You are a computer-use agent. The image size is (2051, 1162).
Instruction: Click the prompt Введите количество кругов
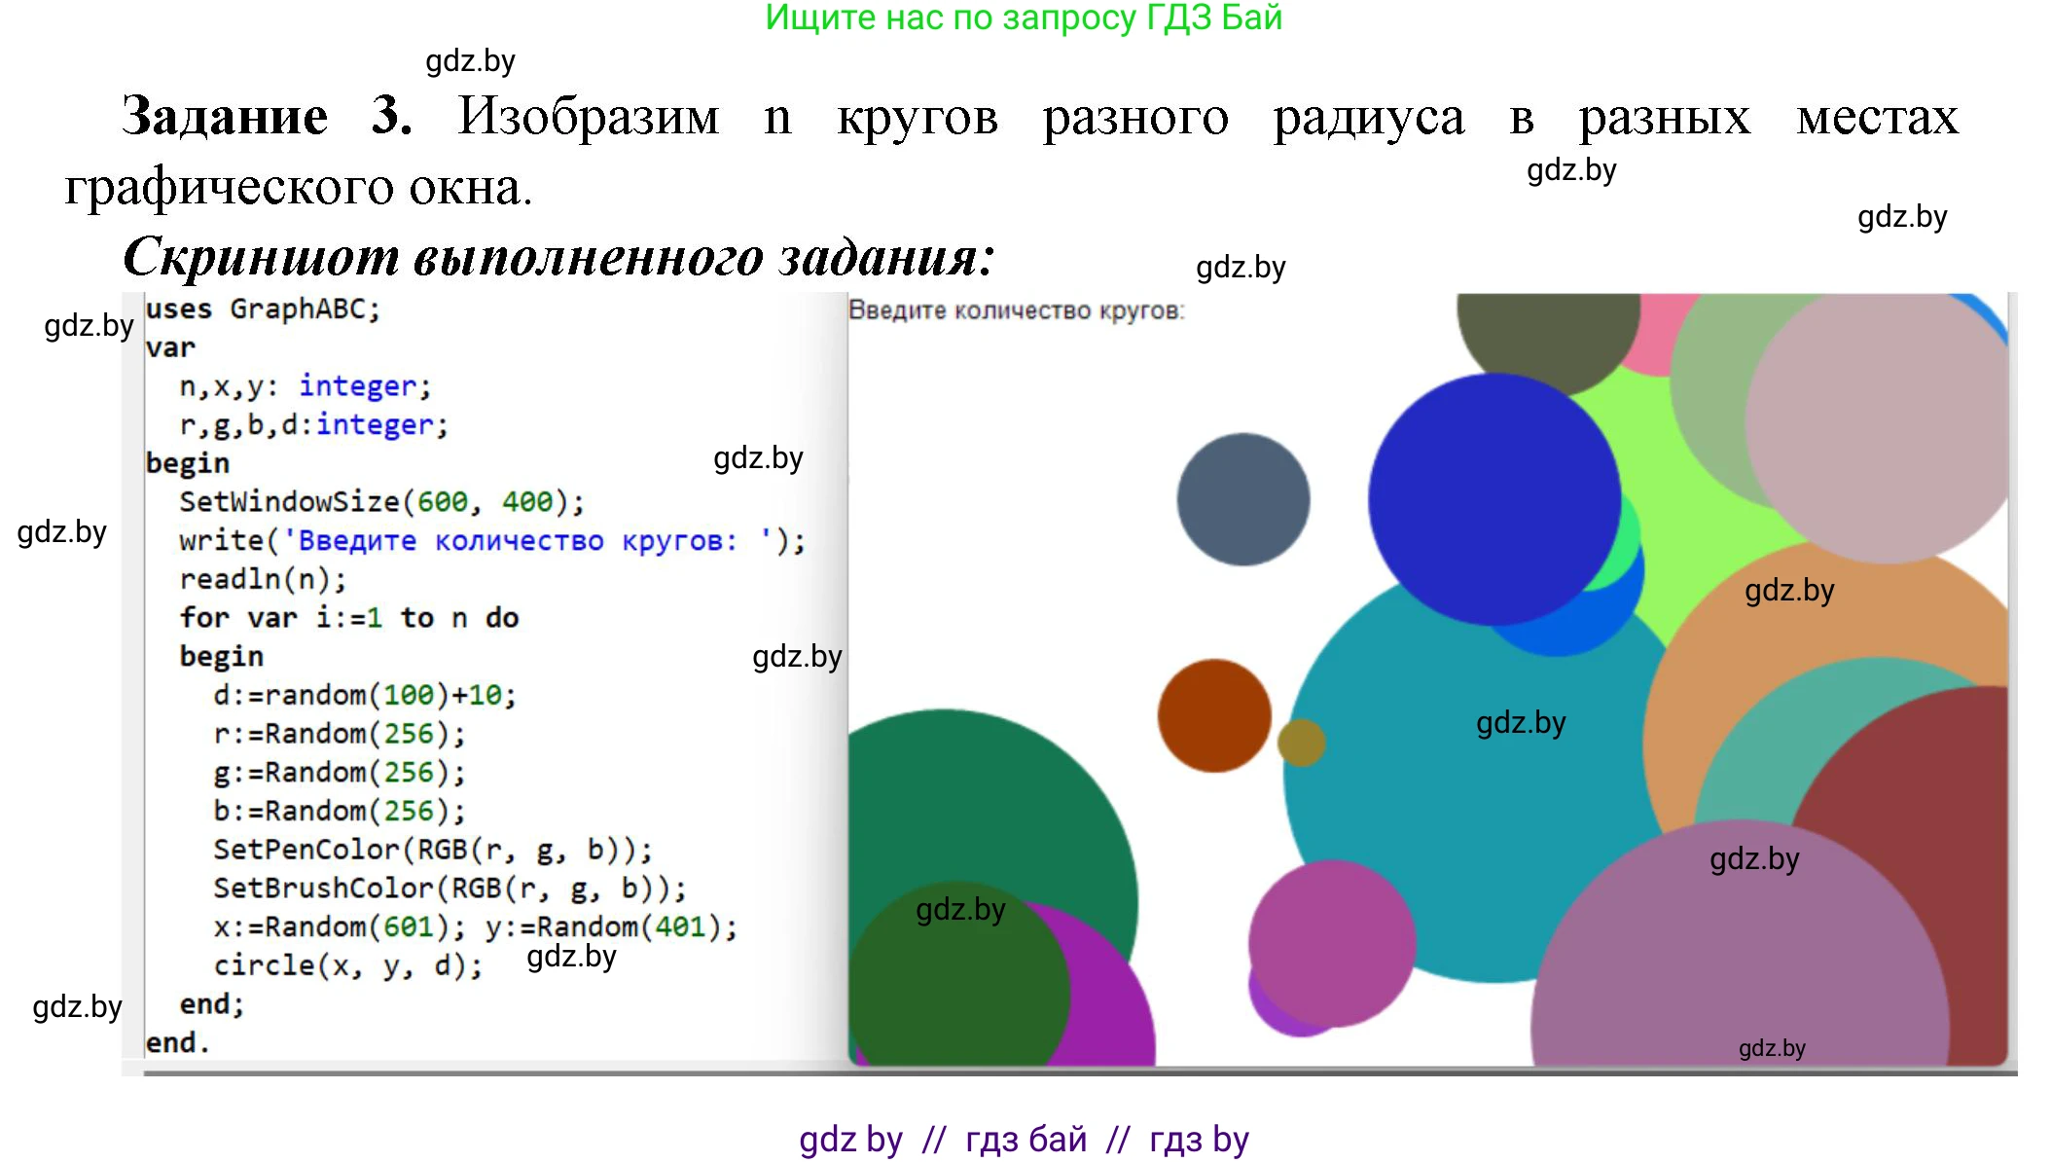click(x=1017, y=311)
